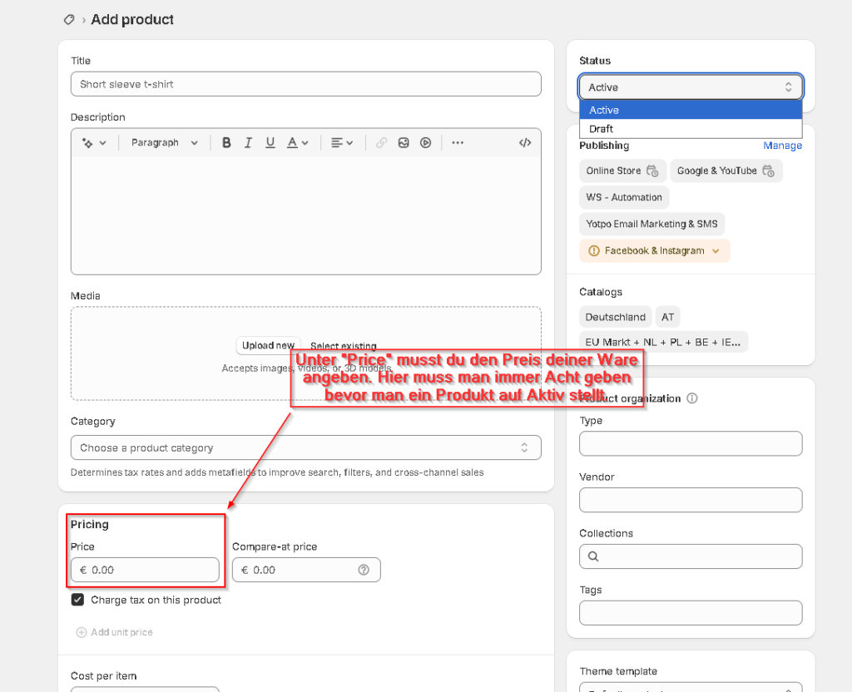This screenshot has height=692, width=852.
Task: Click the Add unit price plus icon
Action: [x=82, y=632]
